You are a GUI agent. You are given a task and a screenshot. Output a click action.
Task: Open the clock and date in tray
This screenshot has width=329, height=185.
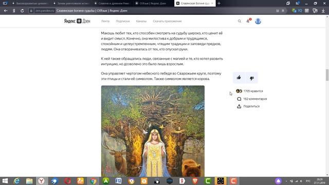(319, 181)
